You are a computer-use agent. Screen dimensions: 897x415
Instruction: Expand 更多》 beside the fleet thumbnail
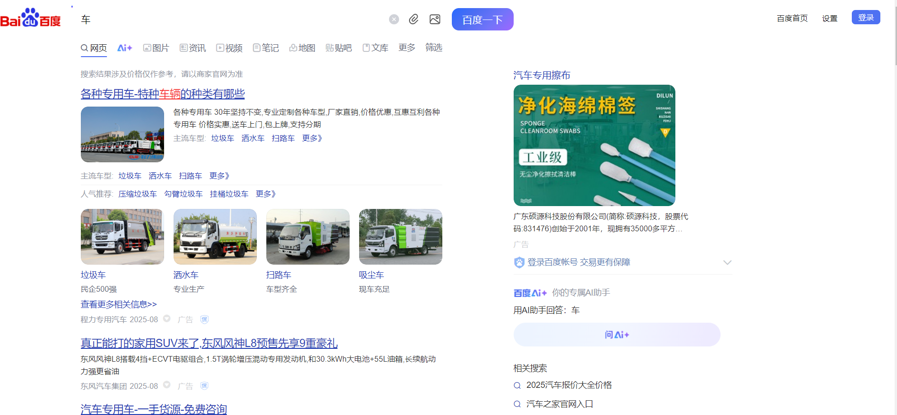pyautogui.click(x=312, y=138)
